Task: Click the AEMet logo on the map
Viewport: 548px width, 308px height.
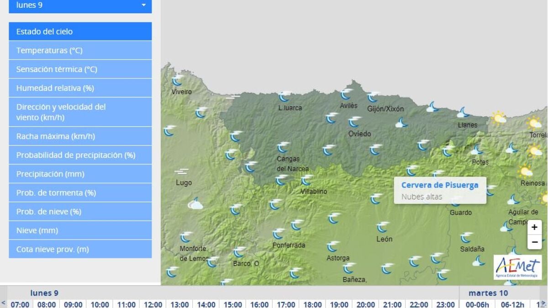Action: [x=517, y=267]
